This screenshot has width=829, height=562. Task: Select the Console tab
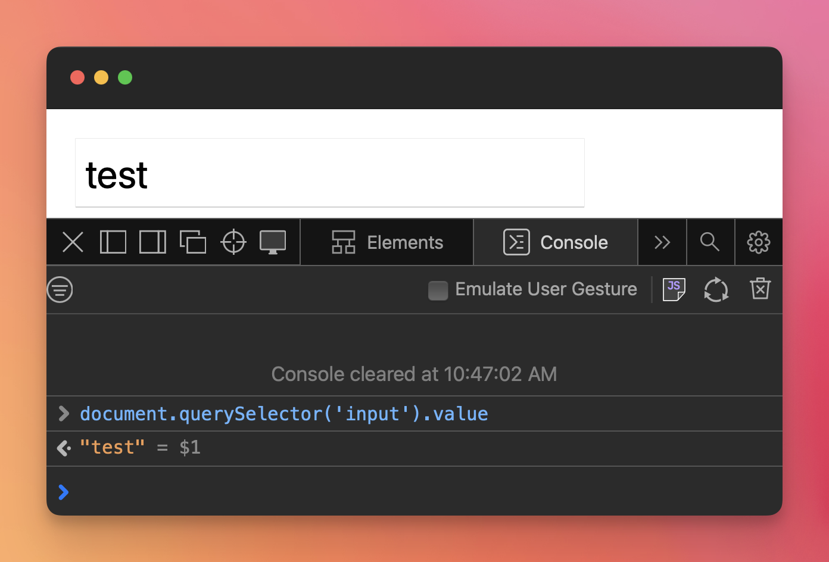coord(556,242)
